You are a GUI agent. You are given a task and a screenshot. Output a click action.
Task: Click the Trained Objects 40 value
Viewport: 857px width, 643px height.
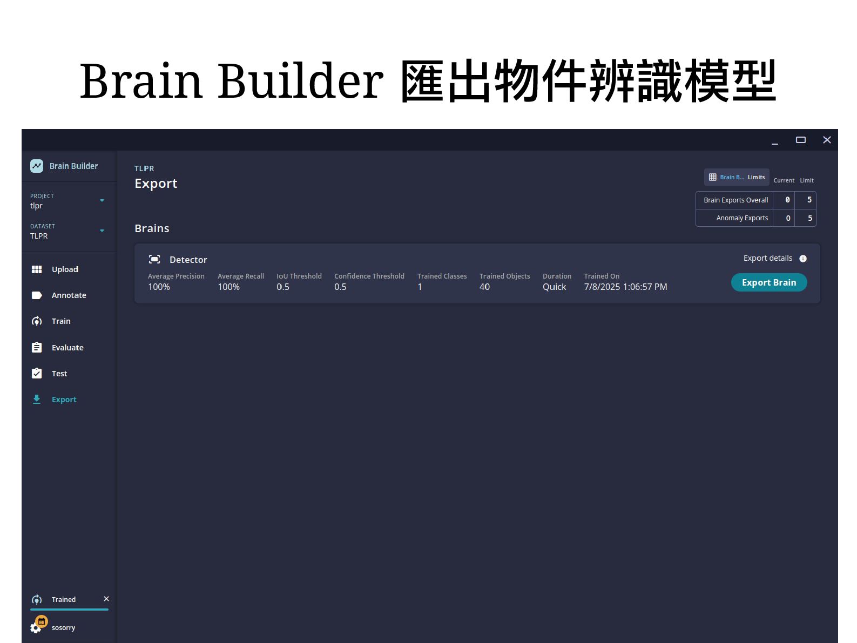(484, 287)
